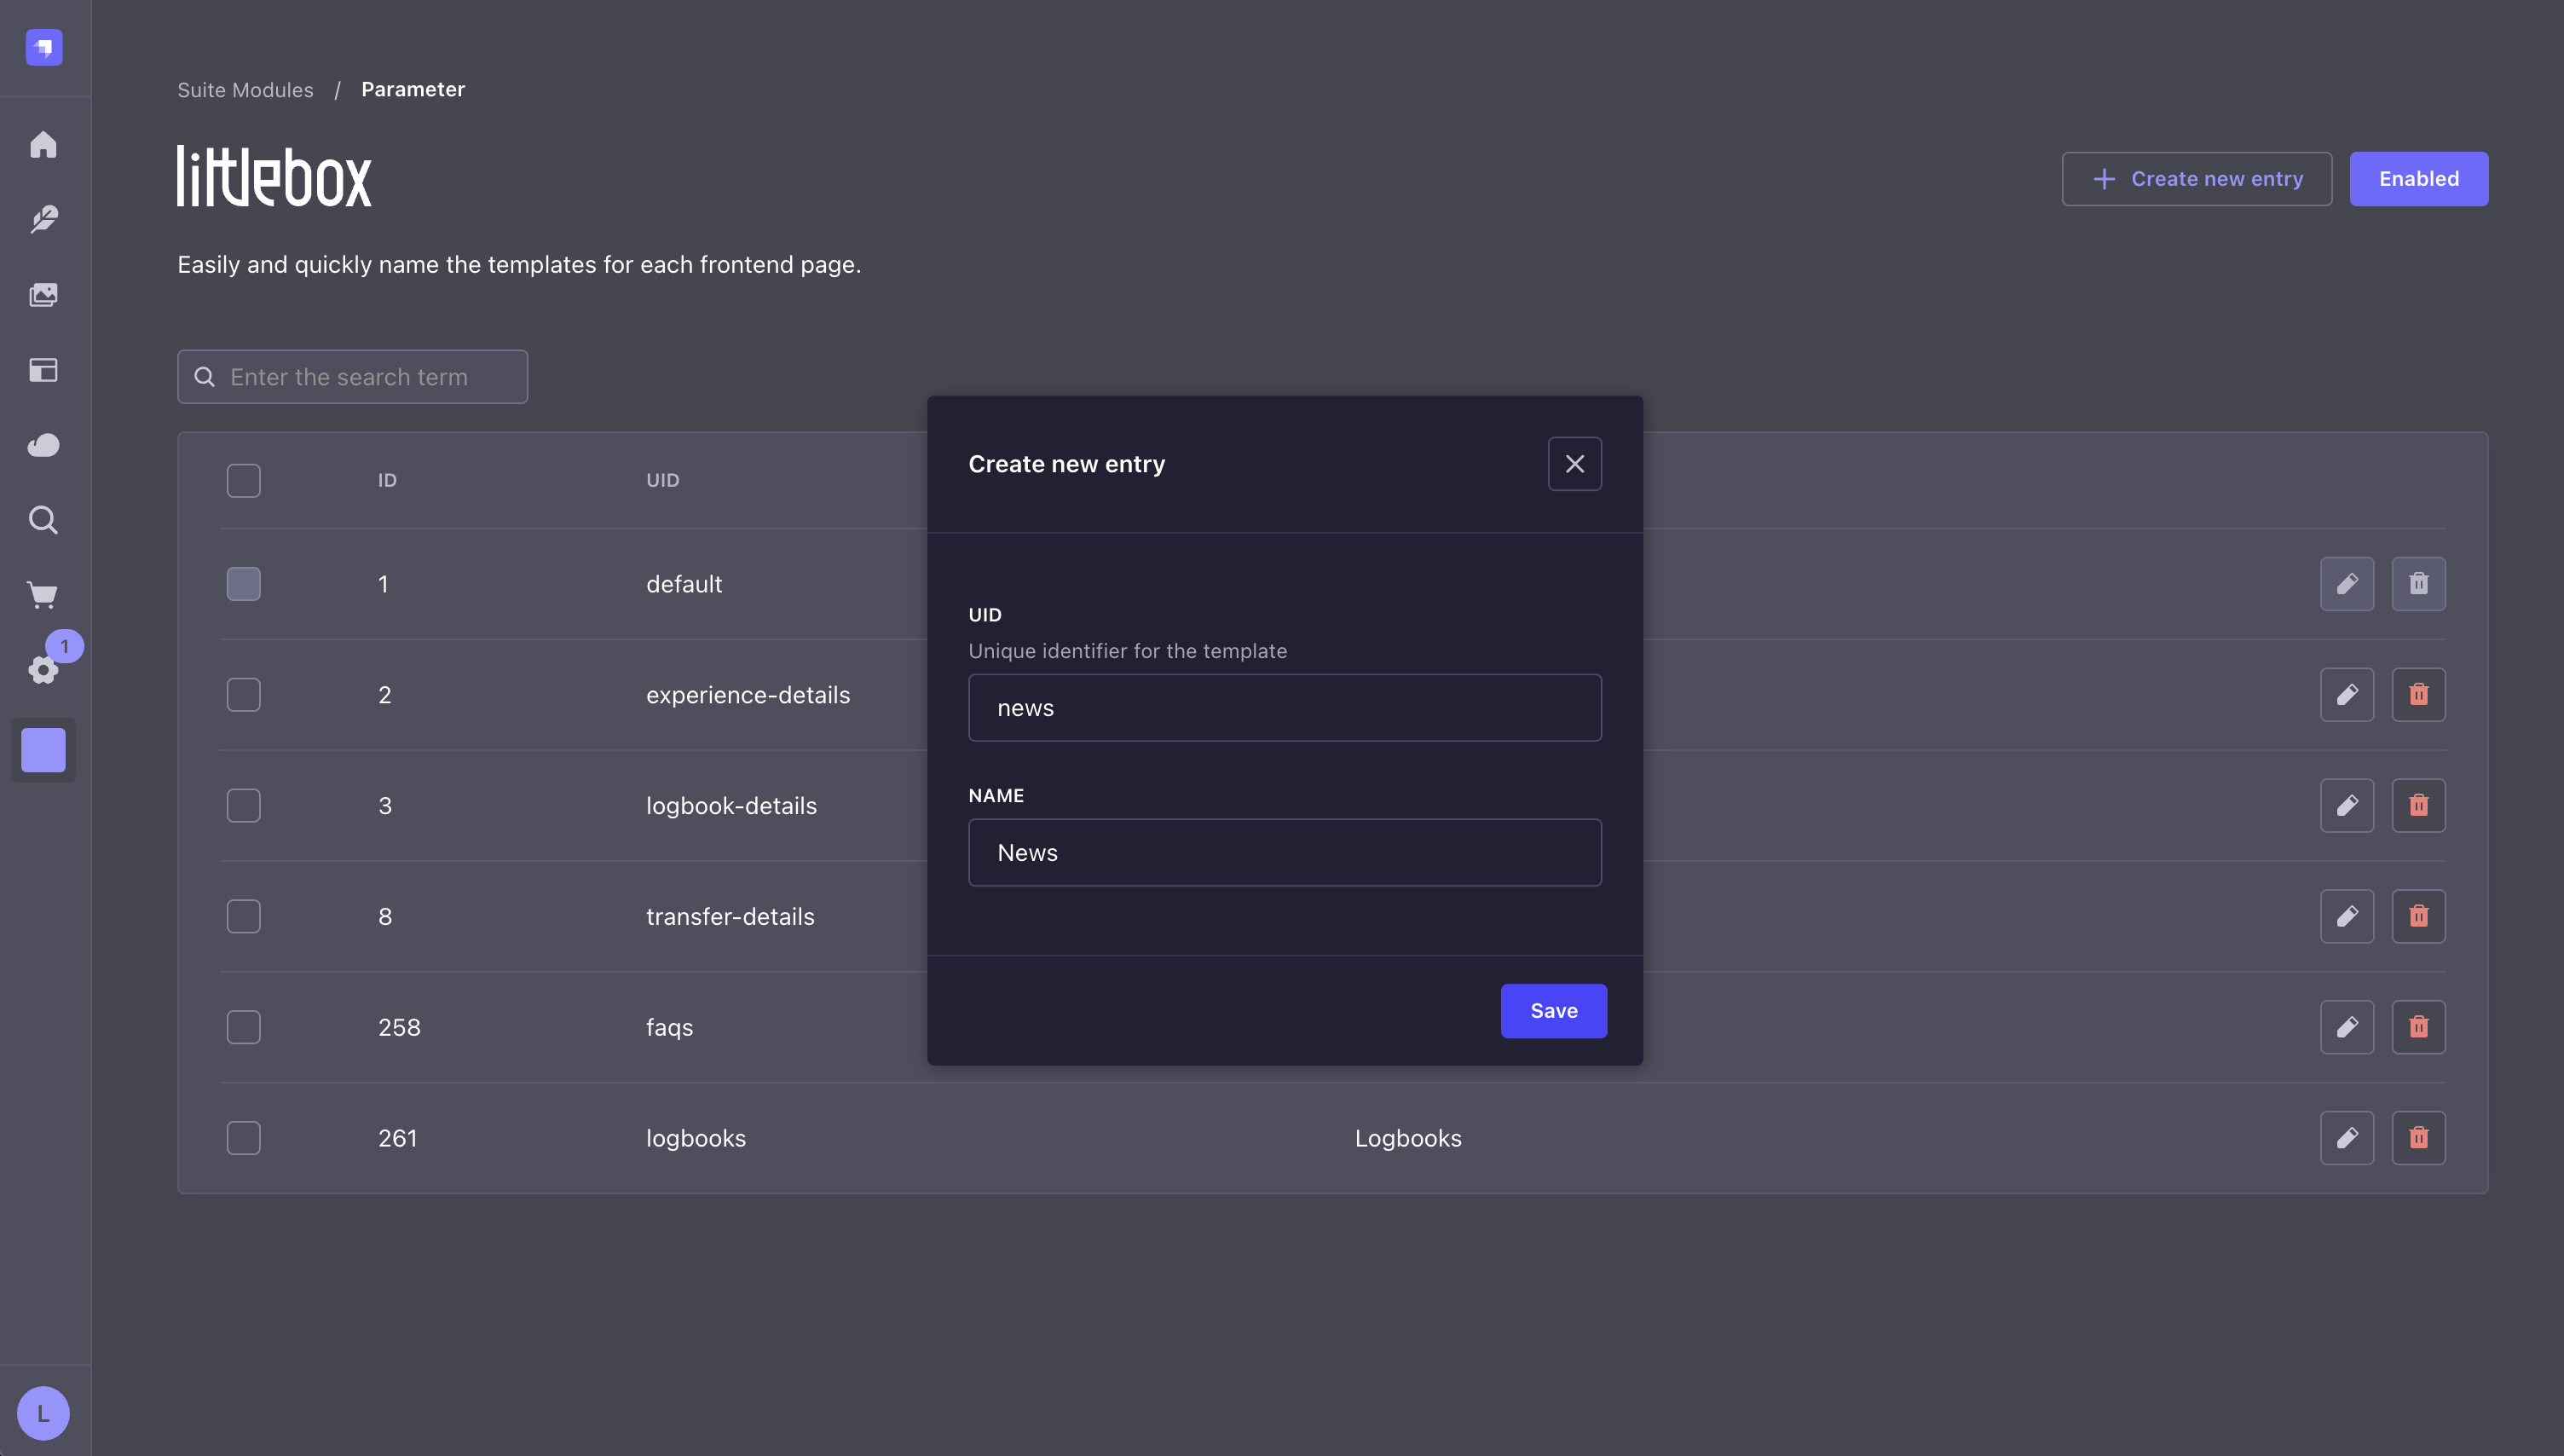Open Content-Type Builder layout icon
Screen dimensions: 2564x1456
point(43,370)
